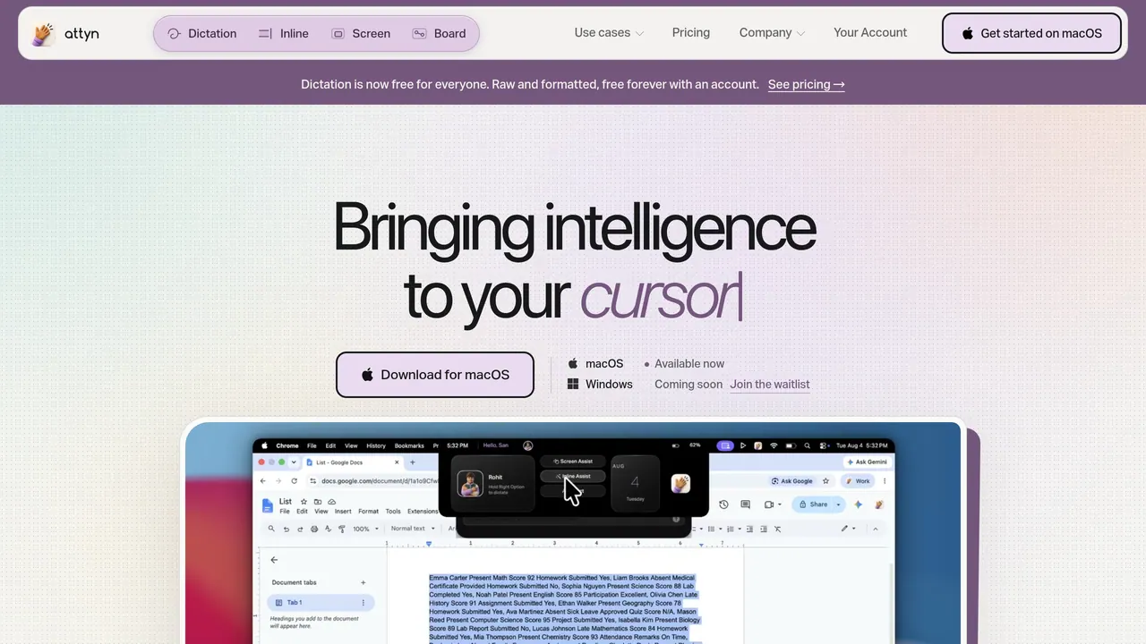Open the Docs editing mode pencil dropdown

(x=847, y=529)
